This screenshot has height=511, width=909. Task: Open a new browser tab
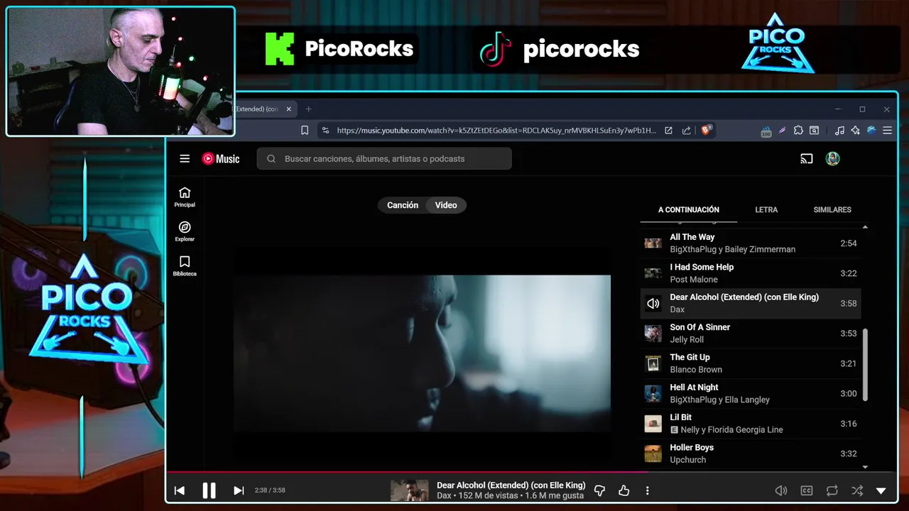[308, 109]
